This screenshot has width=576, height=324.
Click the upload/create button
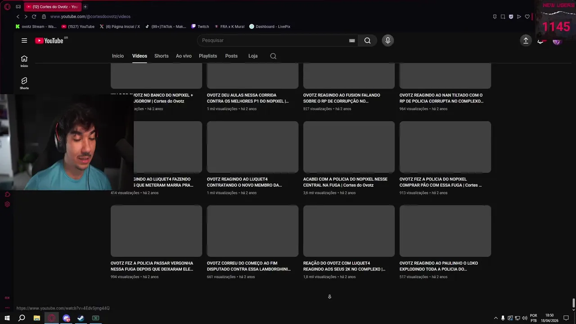click(x=526, y=40)
